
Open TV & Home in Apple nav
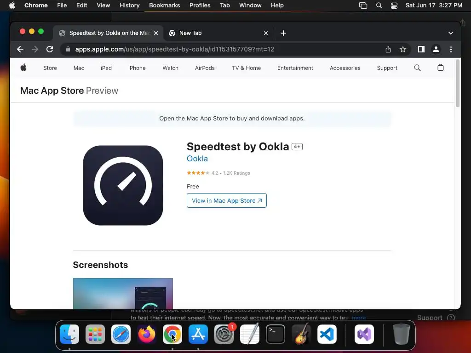pyautogui.click(x=246, y=68)
